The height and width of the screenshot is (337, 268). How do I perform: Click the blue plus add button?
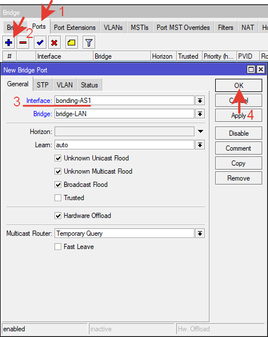(9, 43)
